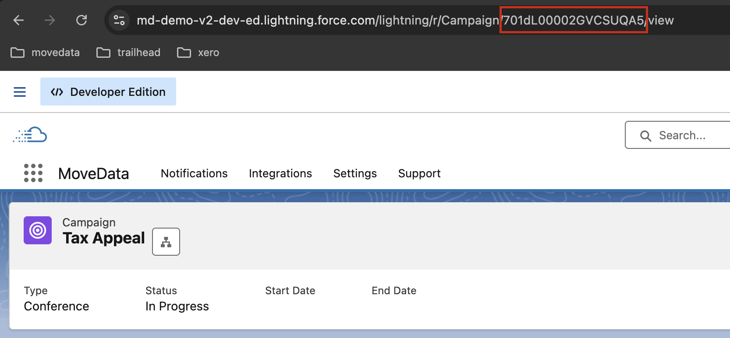Open the movedata bookmarks folder
The width and height of the screenshot is (730, 338).
tap(45, 53)
